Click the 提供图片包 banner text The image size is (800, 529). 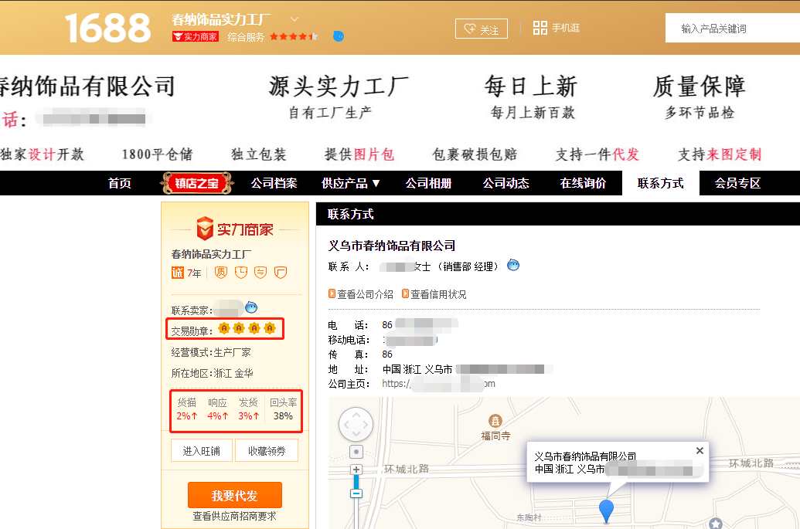coord(359,154)
